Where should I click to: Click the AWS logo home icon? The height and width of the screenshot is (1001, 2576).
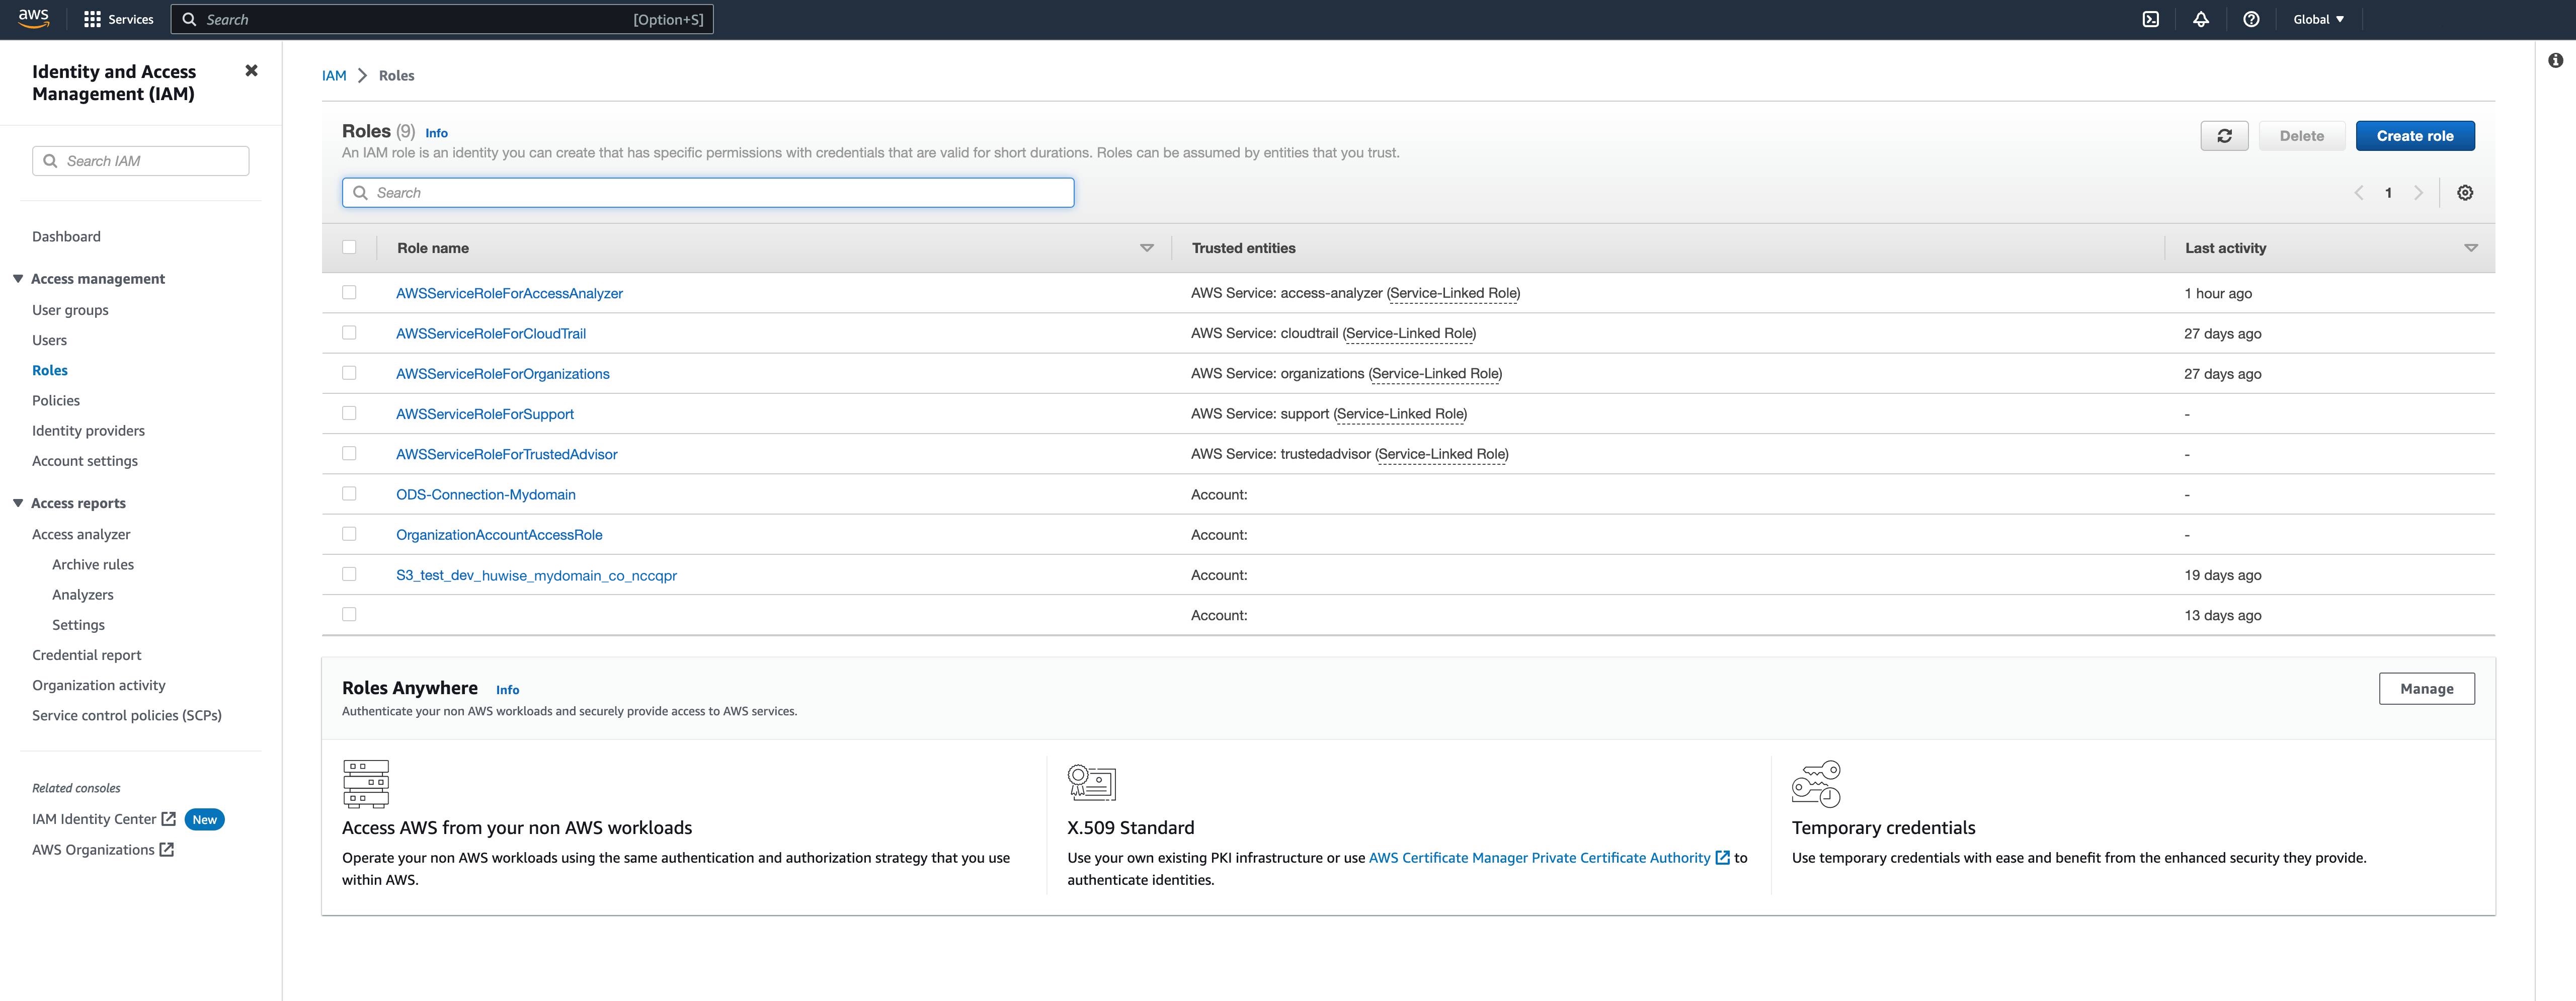coord(33,18)
